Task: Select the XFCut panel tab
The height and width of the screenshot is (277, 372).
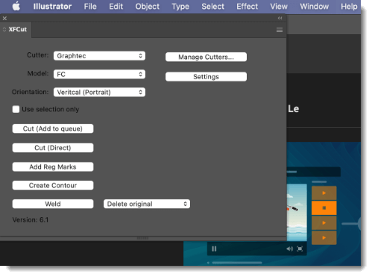Action: (x=16, y=29)
